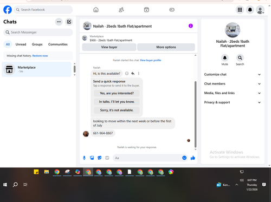Attach a photo file icon
Image resolution: width=271 pixels, height=202 pixels.
tap(92, 158)
